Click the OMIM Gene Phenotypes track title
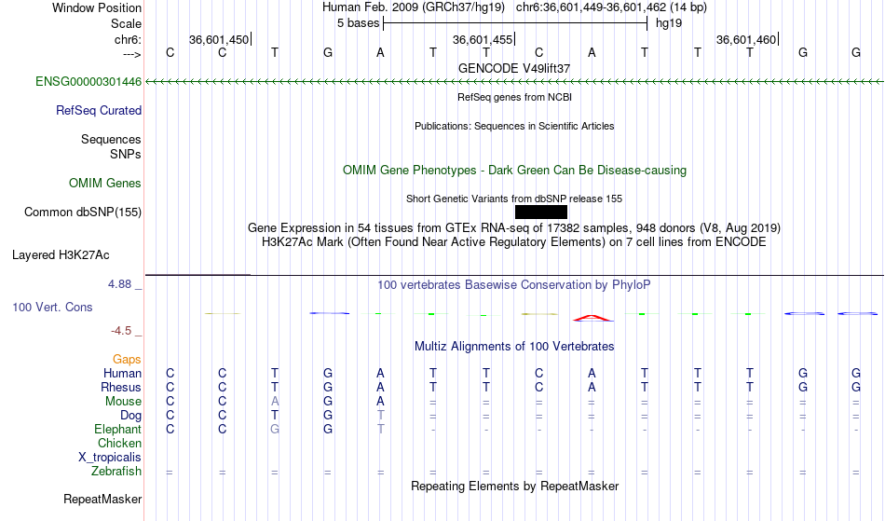The image size is (885, 521). (514, 171)
